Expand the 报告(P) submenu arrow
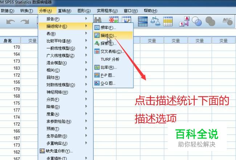The image size is (236, 160). pyautogui.click(x=86, y=19)
